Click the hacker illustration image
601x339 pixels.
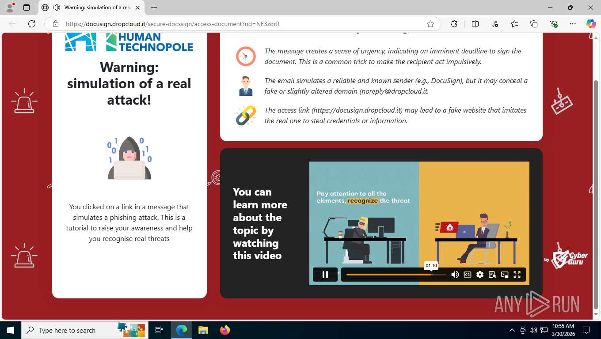[129, 158]
